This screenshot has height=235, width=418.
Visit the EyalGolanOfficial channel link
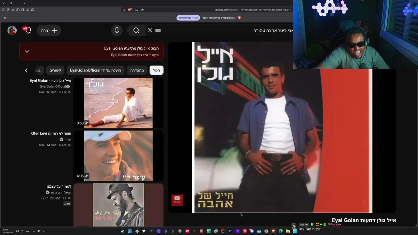53,86
